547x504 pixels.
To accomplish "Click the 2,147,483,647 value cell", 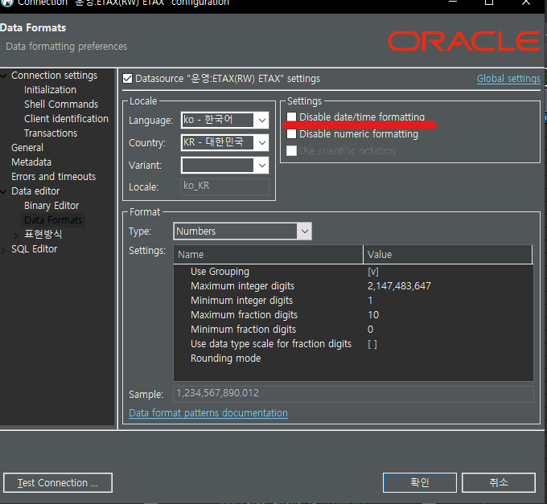I will click(400, 286).
